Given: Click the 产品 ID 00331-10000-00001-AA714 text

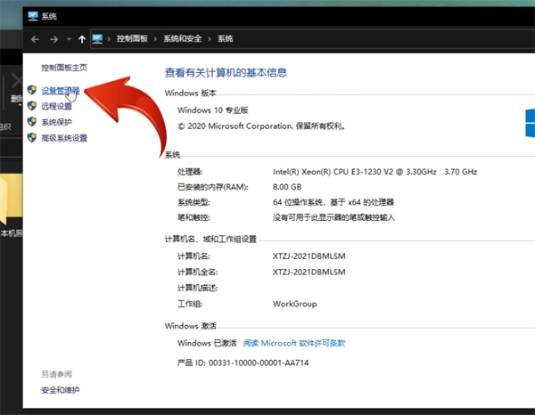Looking at the screenshot, I should 243,362.
